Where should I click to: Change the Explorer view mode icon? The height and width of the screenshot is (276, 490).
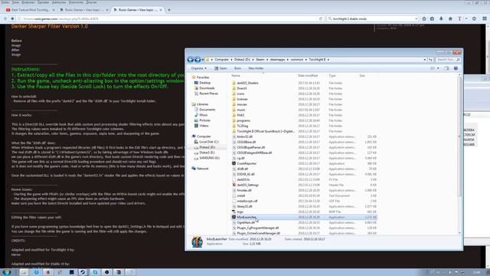tap(433, 68)
